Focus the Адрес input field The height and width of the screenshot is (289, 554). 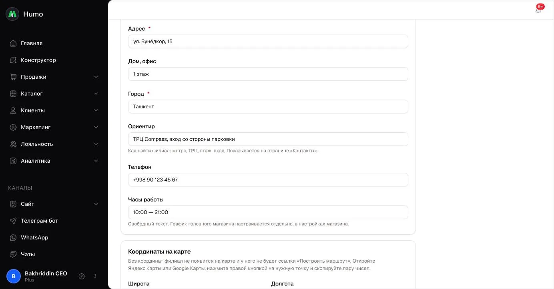[x=268, y=42]
